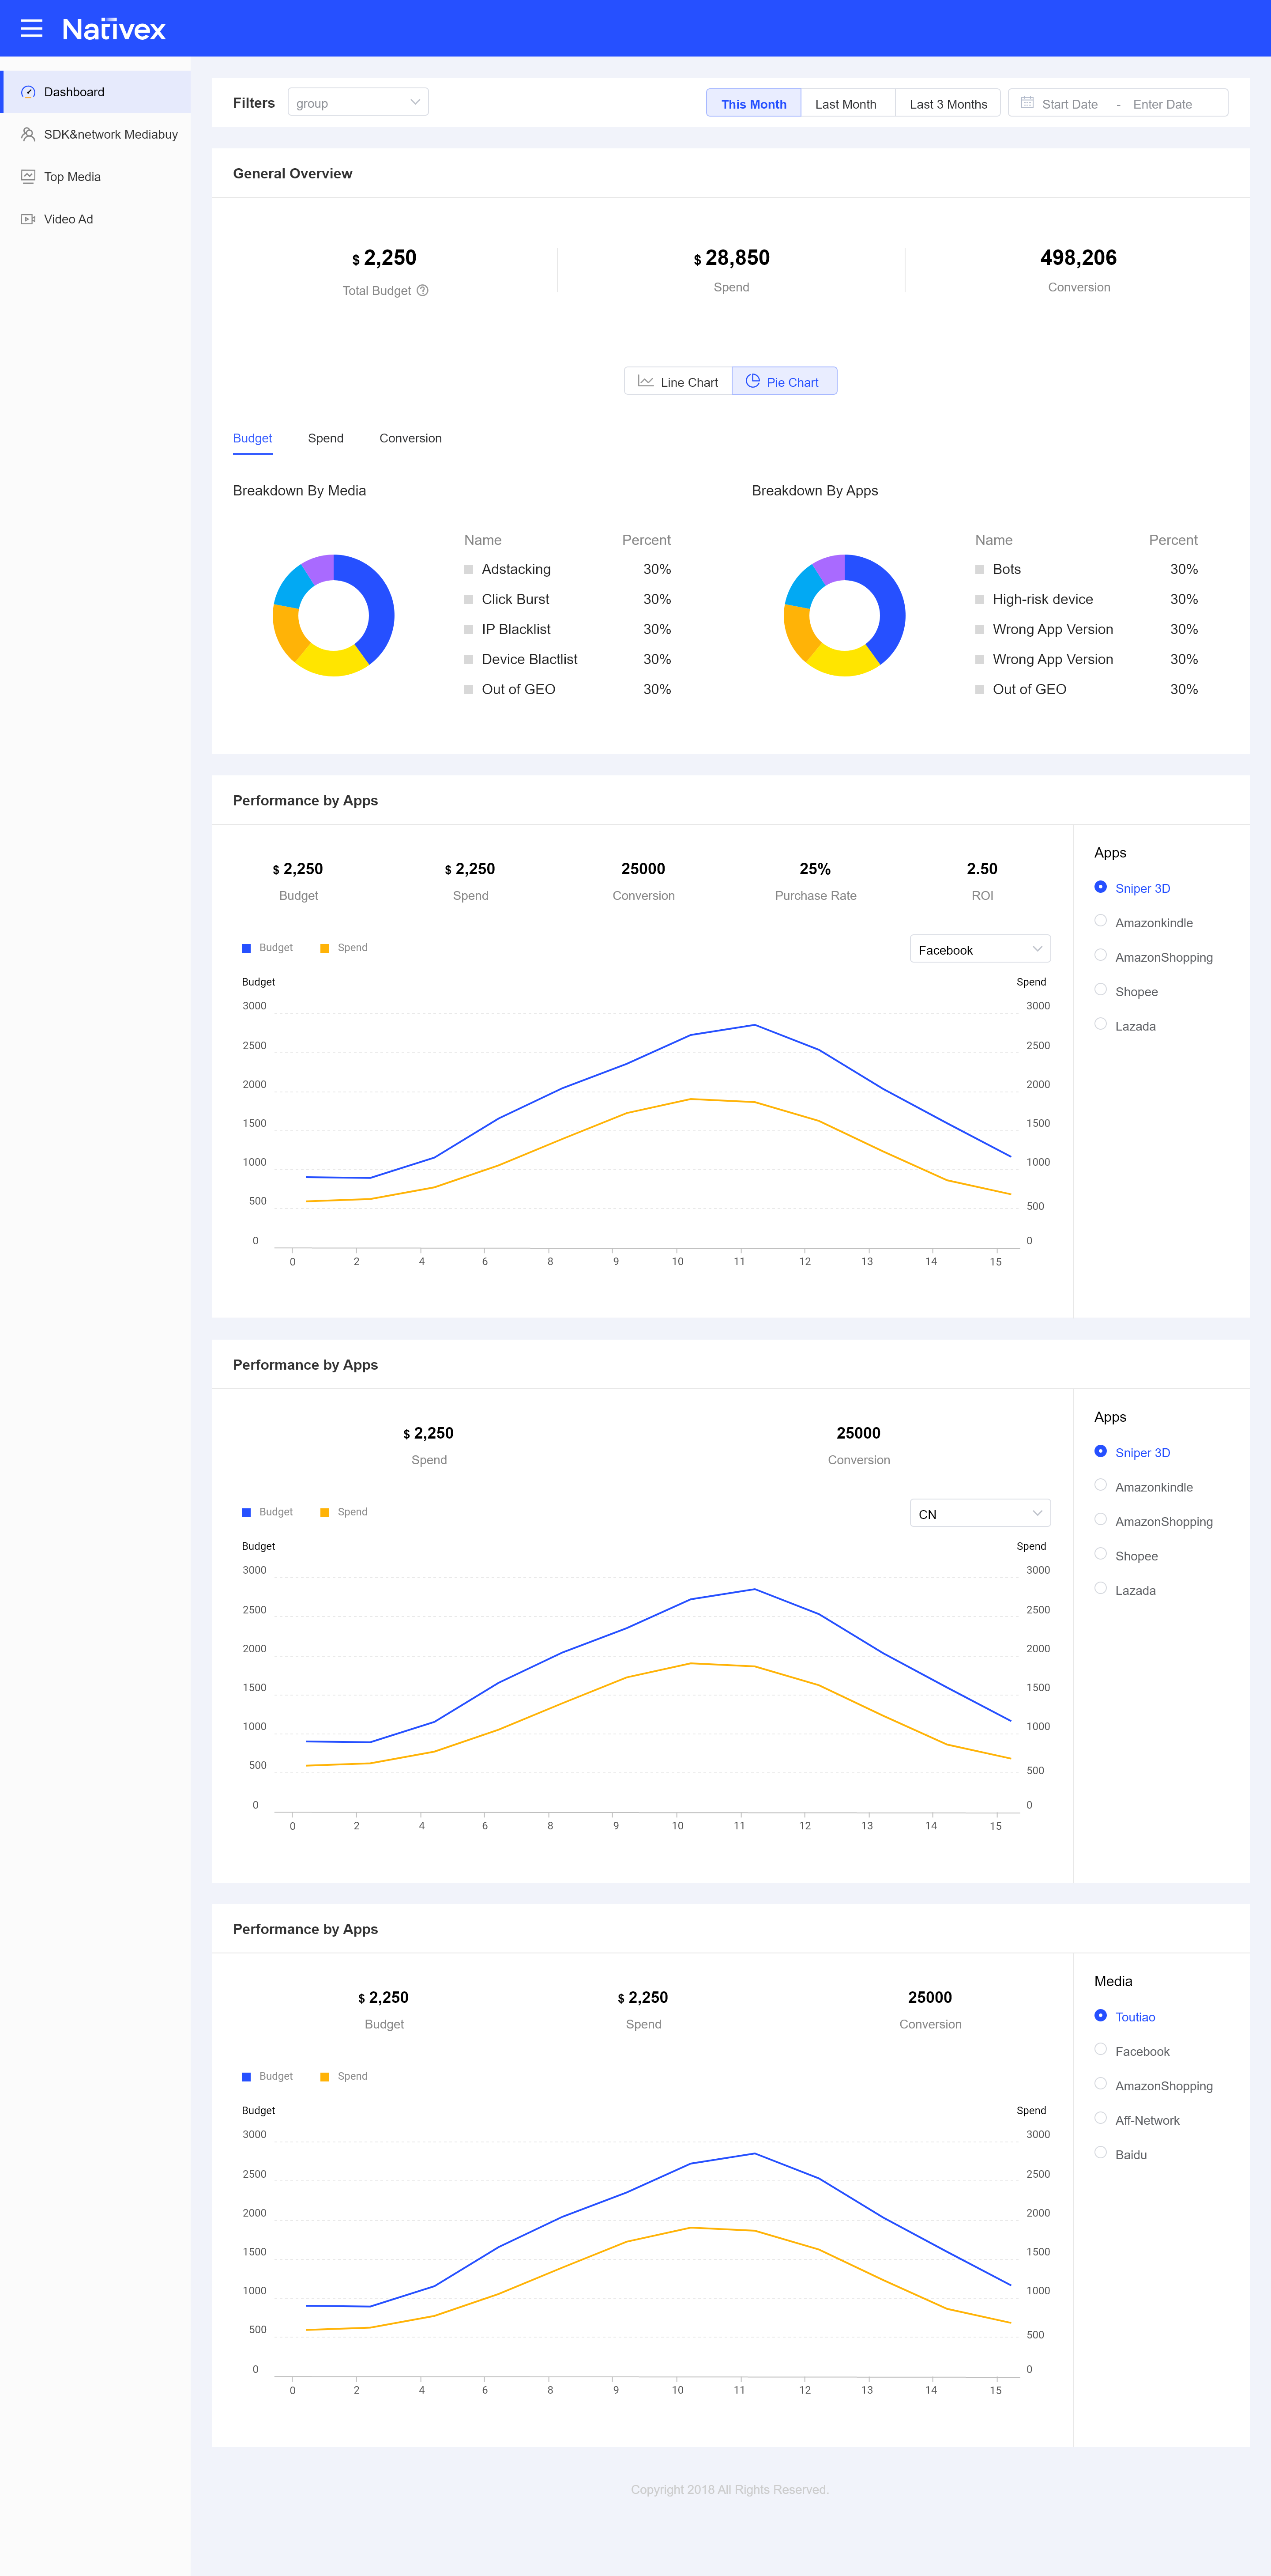Screen dimensions: 1271x2576
Task: Click the Adstacking legend swatch
Action: 469,570
